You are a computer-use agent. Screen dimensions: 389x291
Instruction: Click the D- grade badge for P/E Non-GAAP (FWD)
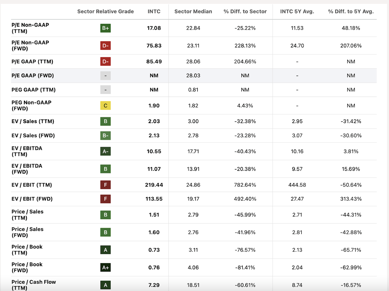pyautogui.click(x=105, y=46)
